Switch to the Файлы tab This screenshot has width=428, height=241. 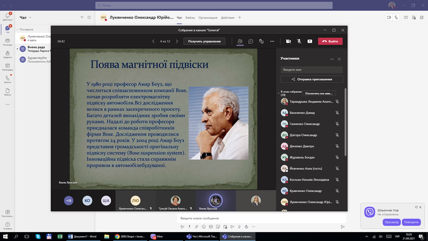[190, 18]
